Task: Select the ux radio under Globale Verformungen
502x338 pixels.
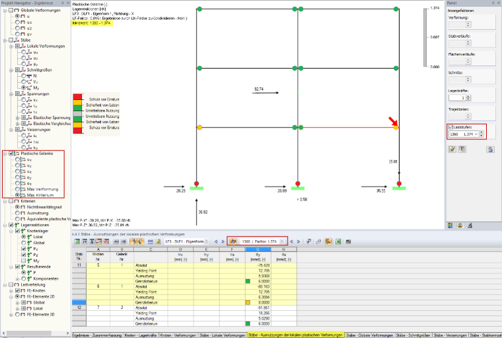Action: click(x=18, y=22)
